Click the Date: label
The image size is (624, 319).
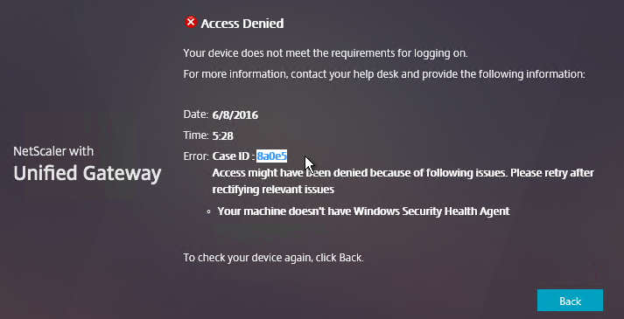point(196,114)
